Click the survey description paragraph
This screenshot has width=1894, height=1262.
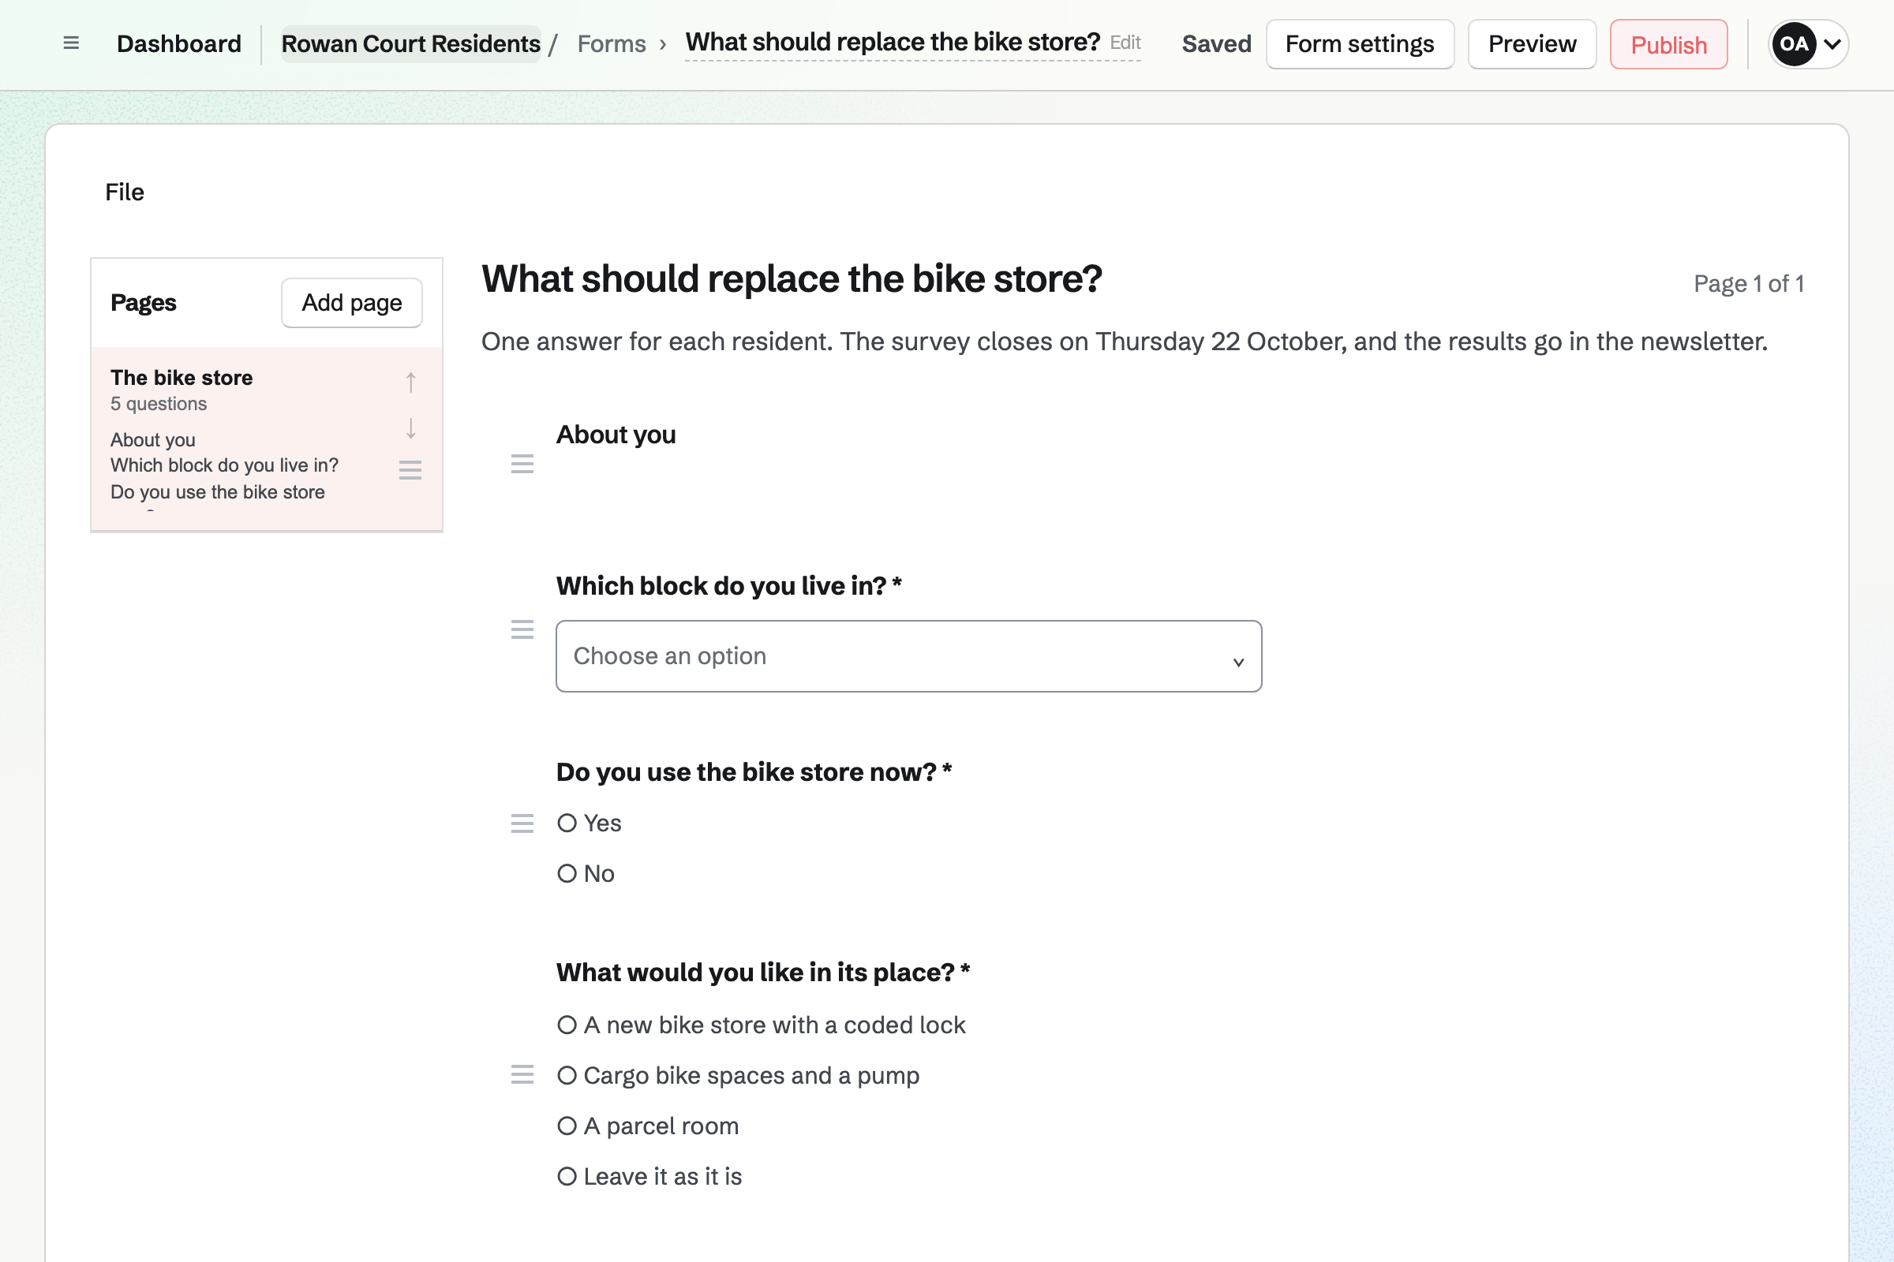(x=1124, y=342)
